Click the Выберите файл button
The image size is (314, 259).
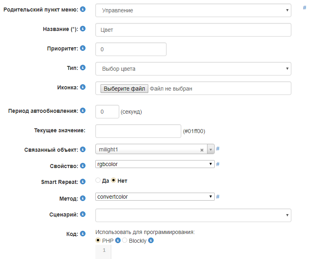(x=124, y=89)
